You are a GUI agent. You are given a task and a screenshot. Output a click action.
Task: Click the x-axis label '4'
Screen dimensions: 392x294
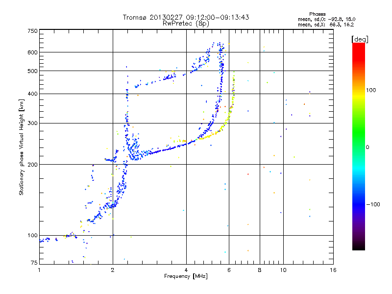[186, 270]
